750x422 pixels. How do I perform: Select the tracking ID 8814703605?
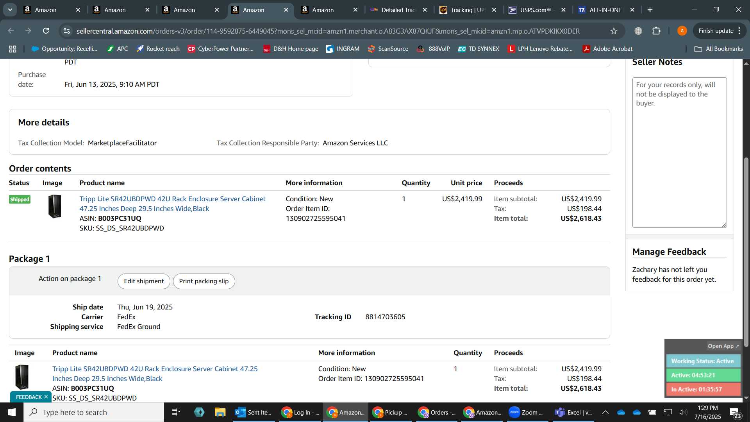385,317
